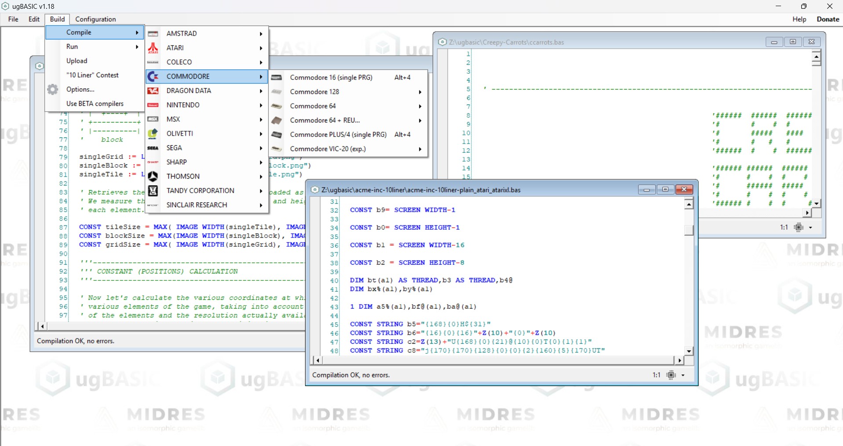Expand the Commodore VIC-20 (exp.) submenu arrow

(x=420, y=149)
